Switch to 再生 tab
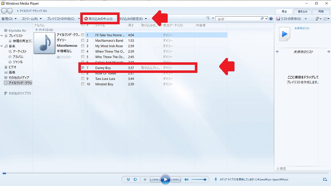This screenshot has width=331, height=186. coord(284,12)
